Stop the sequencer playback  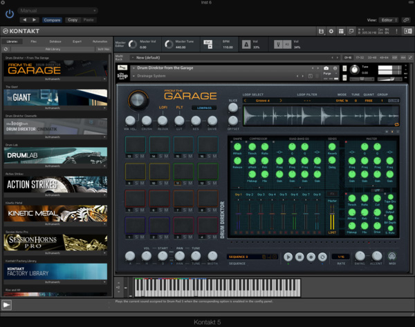point(299,257)
